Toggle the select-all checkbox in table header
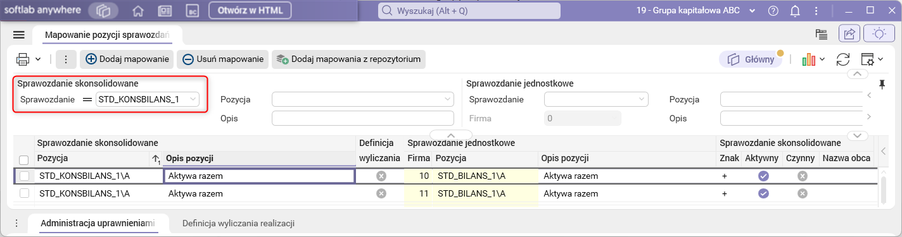This screenshot has height=237, width=902. [24, 160]
